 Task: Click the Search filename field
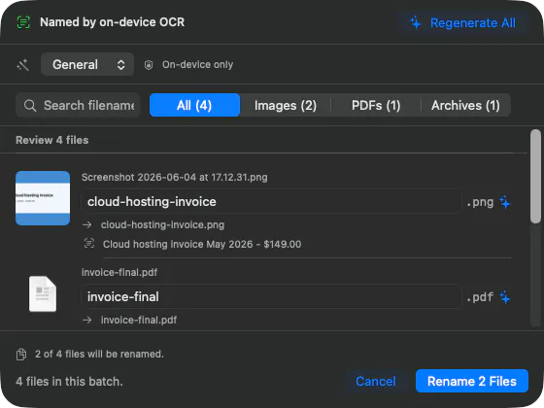click(78, 105)
